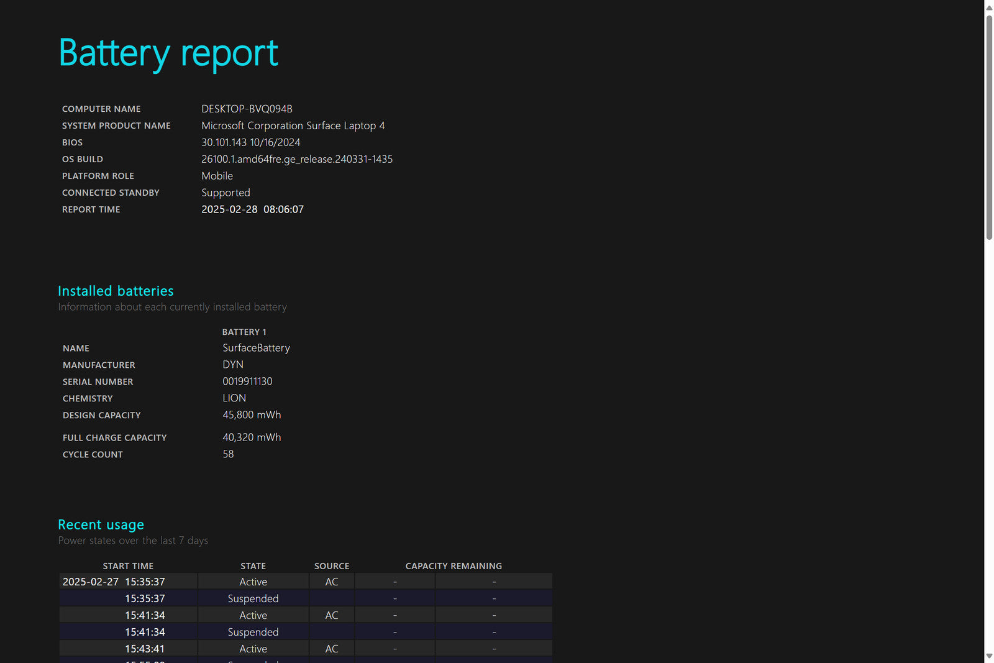
Task: Click the SOURCE column header
Action: [x=332, y=566]
